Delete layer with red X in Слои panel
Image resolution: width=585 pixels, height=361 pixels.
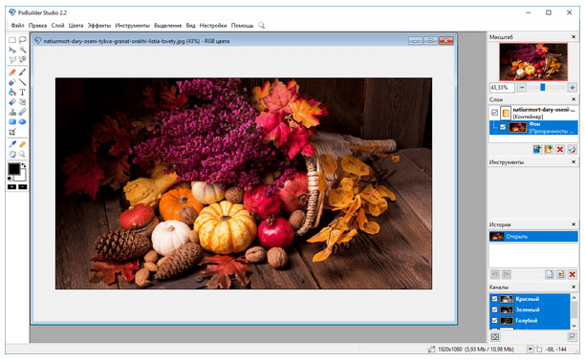pyautogui.click(x=560, y=150)
